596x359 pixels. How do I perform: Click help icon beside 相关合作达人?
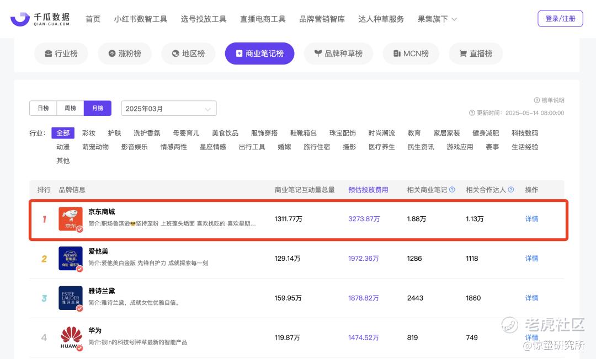[x=511, y=190]
